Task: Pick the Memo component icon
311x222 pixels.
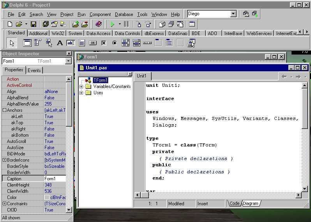Action: tap(82, 43)
